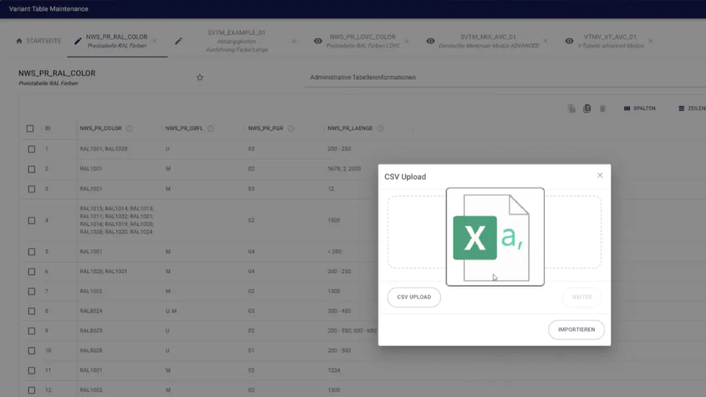
Task: Open the copy table data icon
Action: point(571,108)
